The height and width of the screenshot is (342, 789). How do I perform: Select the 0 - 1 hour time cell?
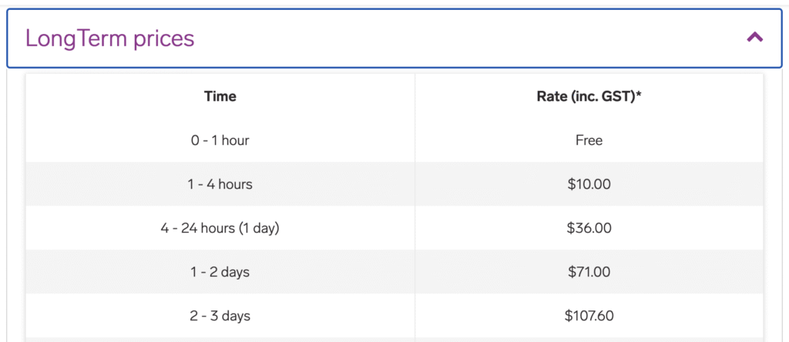point(220,140)
